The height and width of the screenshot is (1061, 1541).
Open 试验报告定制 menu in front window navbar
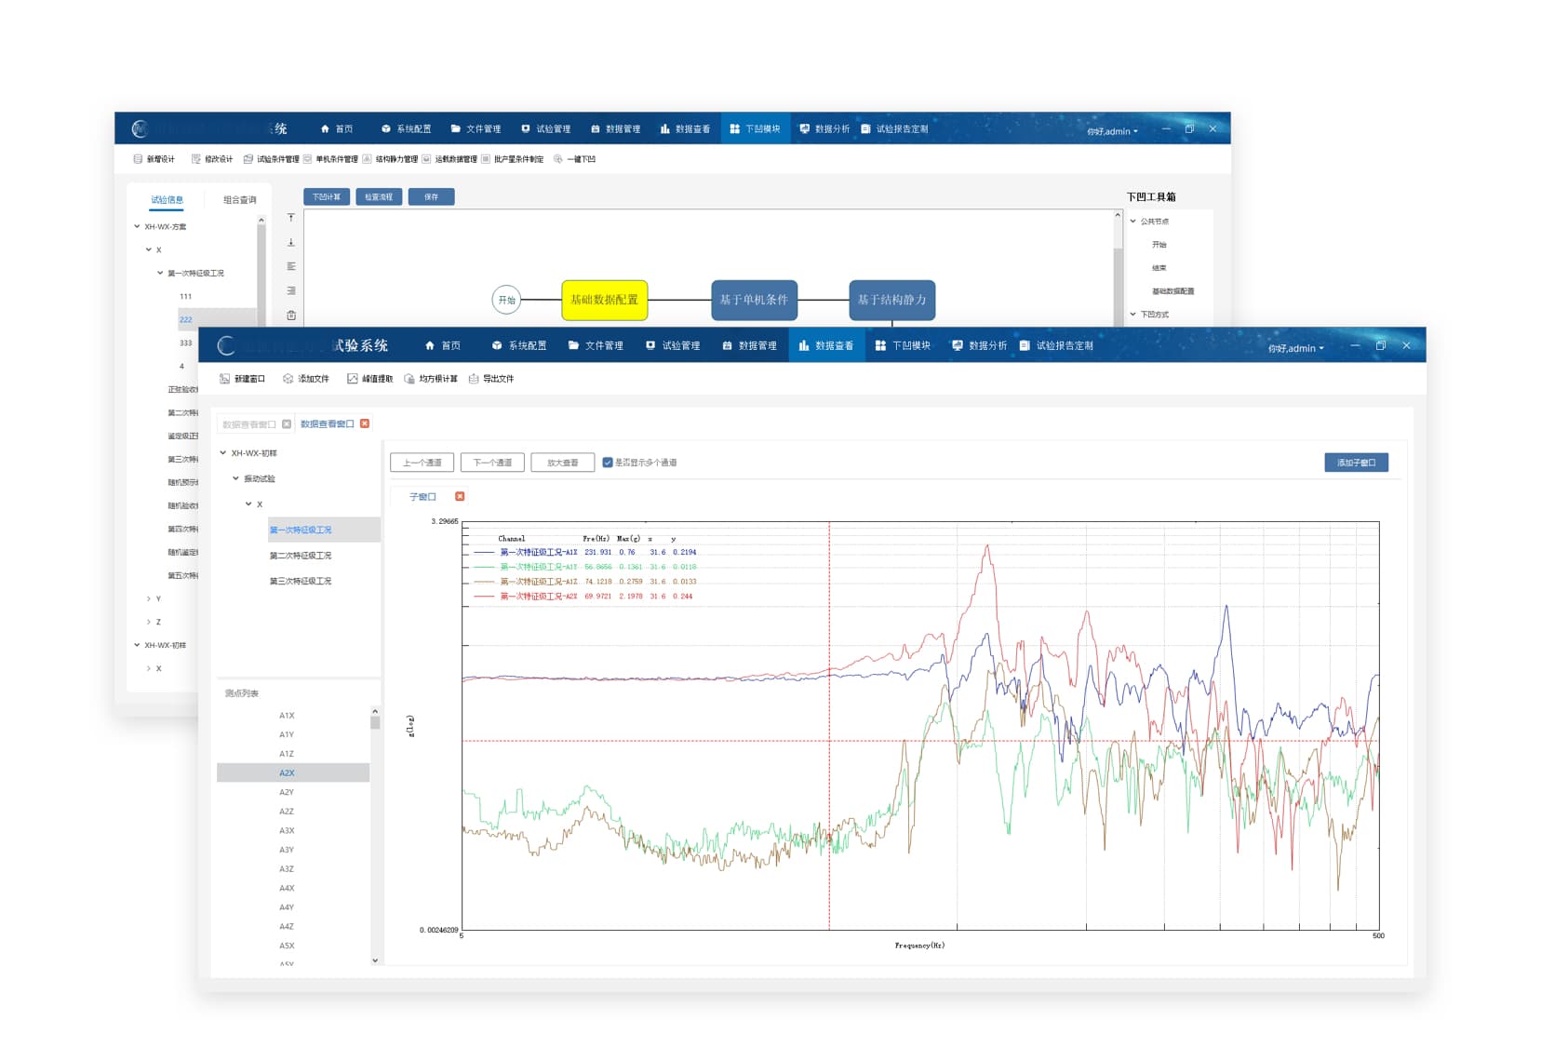pos(1056,345)
